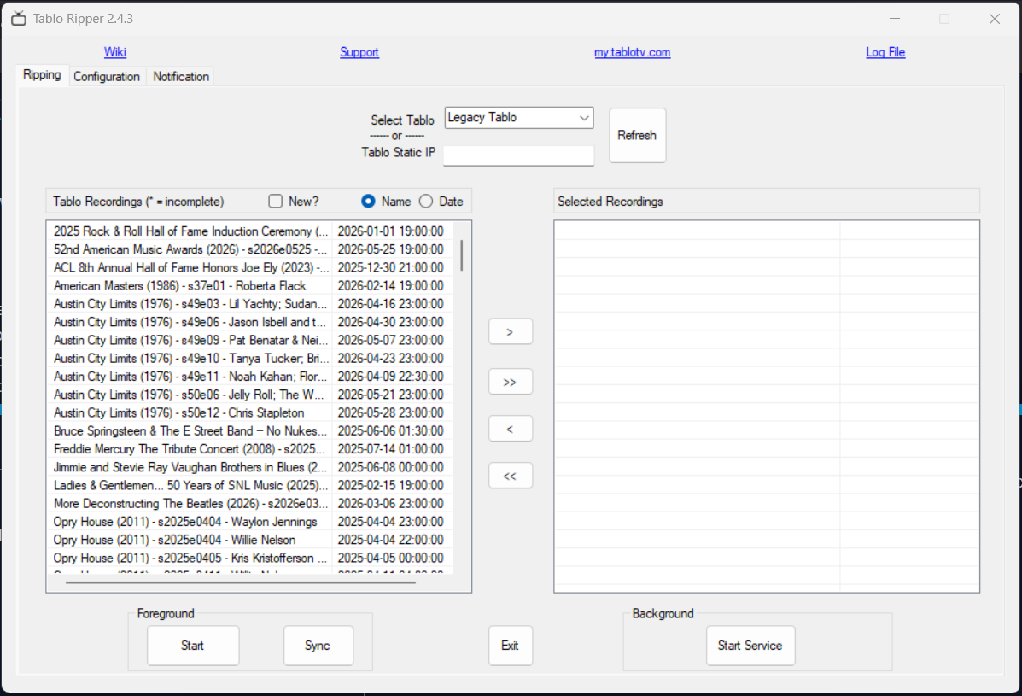1022x696 pixels.
Task: Click date cell 2026-03-06 23:00:00
Action: [391, 504]
